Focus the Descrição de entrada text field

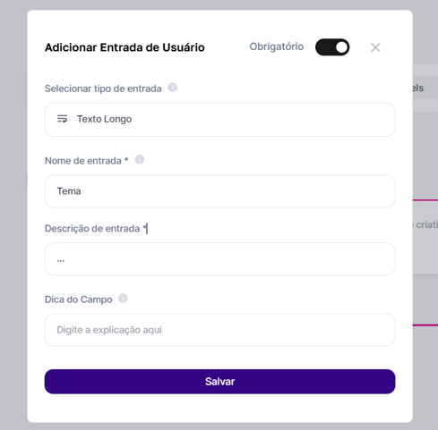pyautogui.click(x=220, y=259)
